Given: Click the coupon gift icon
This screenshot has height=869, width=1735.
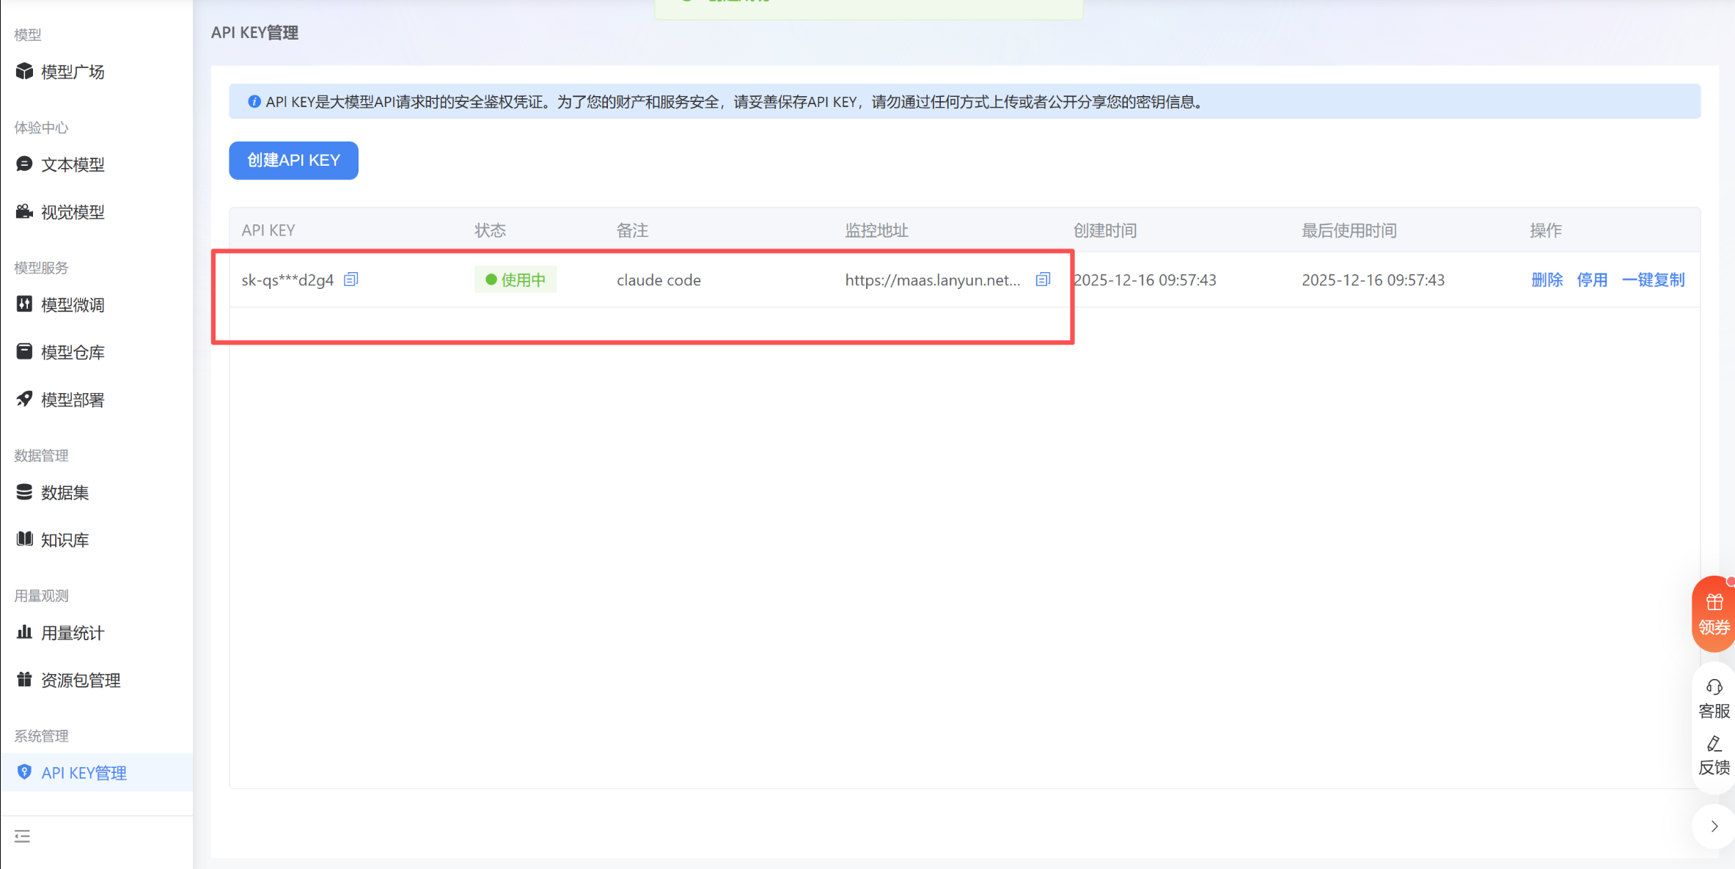Looking at the screenshot, I should click(x=1714, y=603).
